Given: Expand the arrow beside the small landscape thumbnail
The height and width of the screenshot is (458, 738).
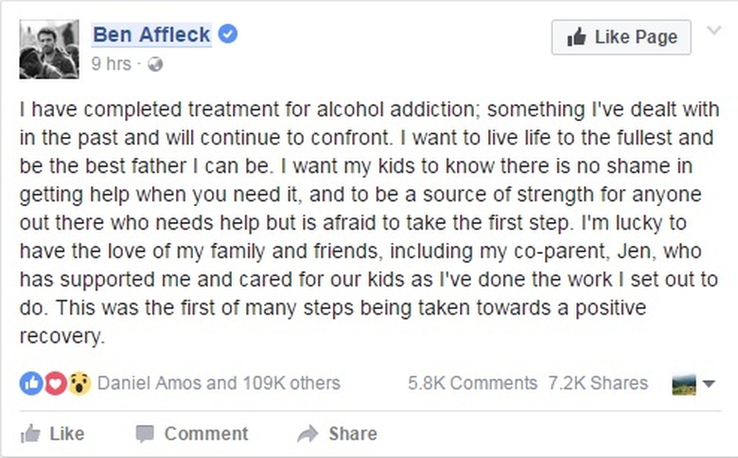Looking at the screenshot, I should coord(710,383).
